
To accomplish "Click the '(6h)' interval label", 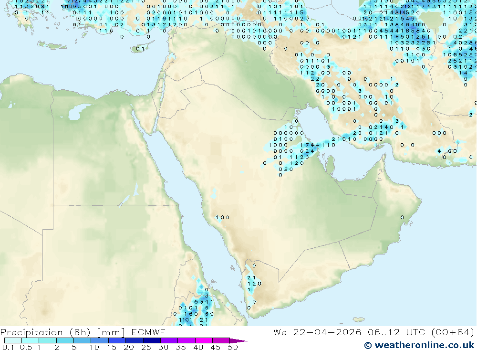I will (x=80, y=332).
